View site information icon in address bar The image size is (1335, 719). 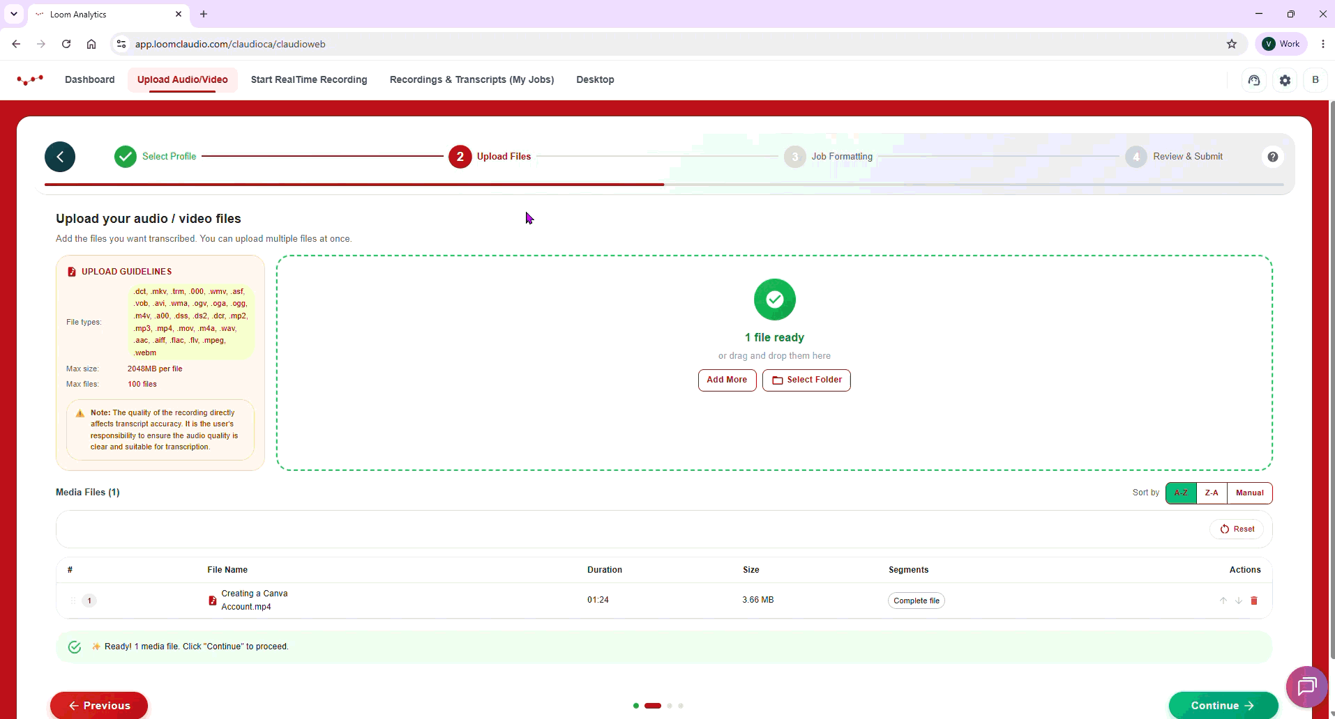click(121, 44)
